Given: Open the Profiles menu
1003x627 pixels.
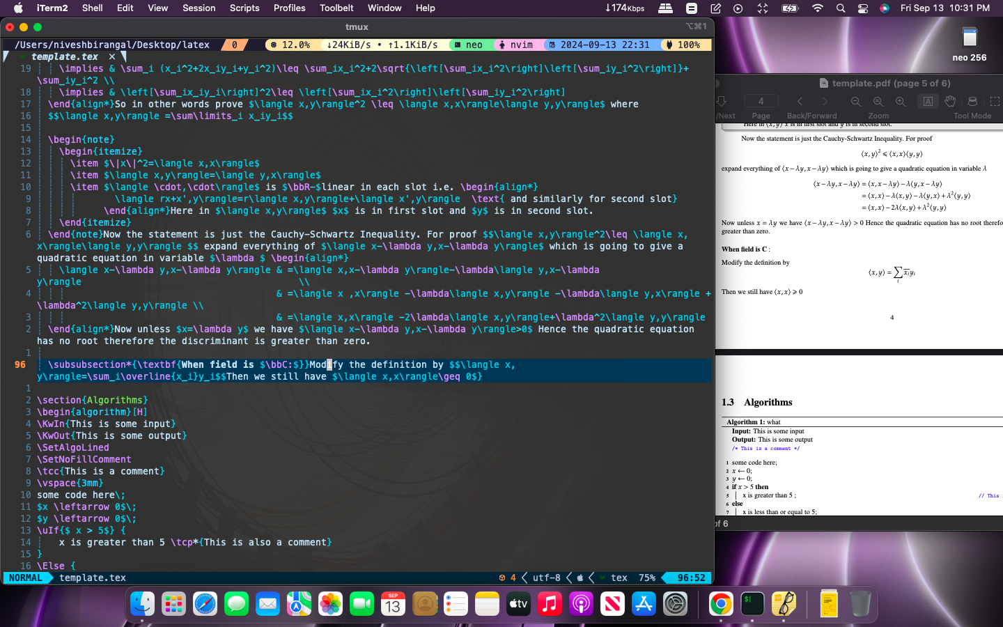Looking at the screenshot, I should coord(289,8).
